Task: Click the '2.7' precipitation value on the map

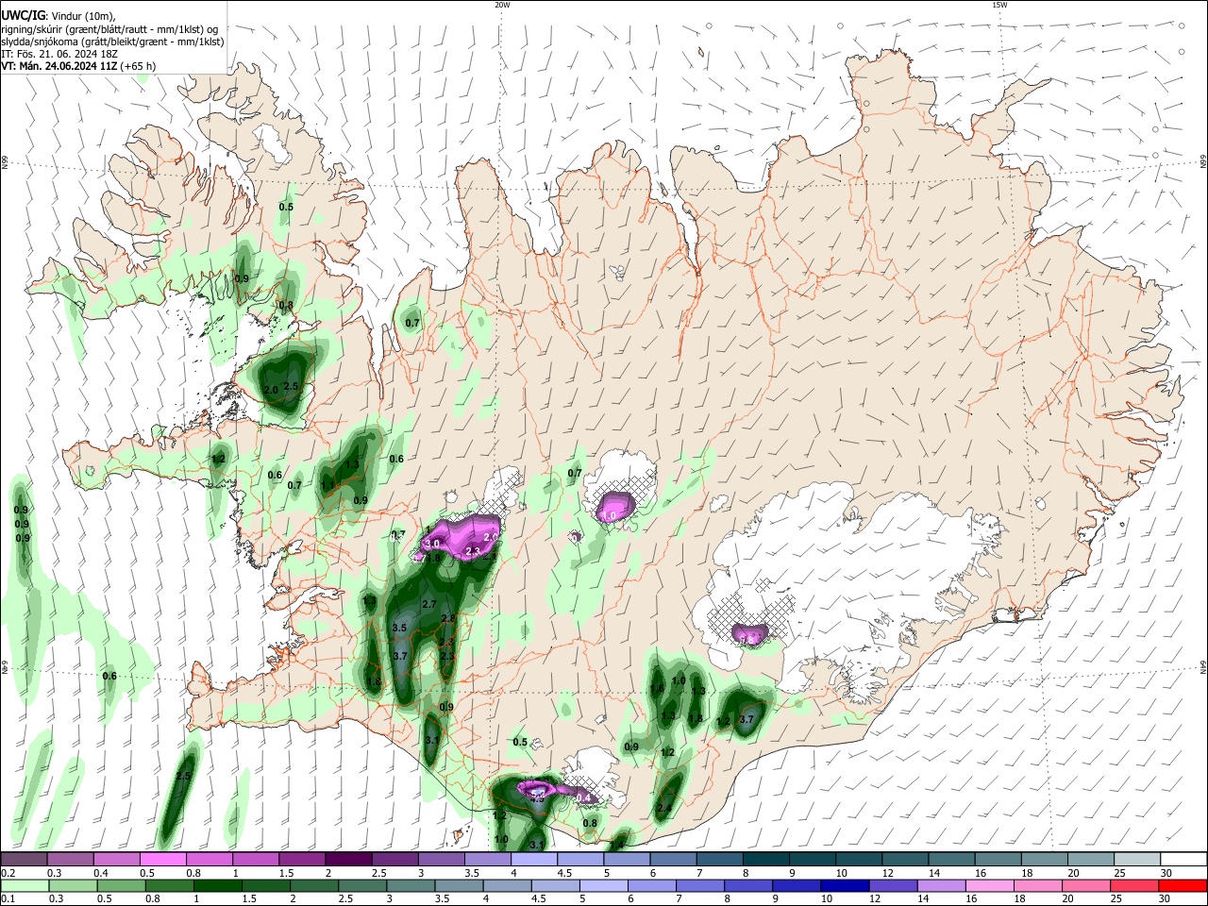Action: coord(428,604)
